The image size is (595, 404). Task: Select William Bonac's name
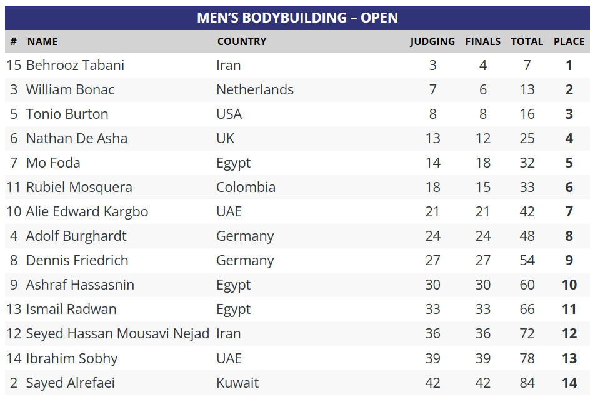[70, 90]
